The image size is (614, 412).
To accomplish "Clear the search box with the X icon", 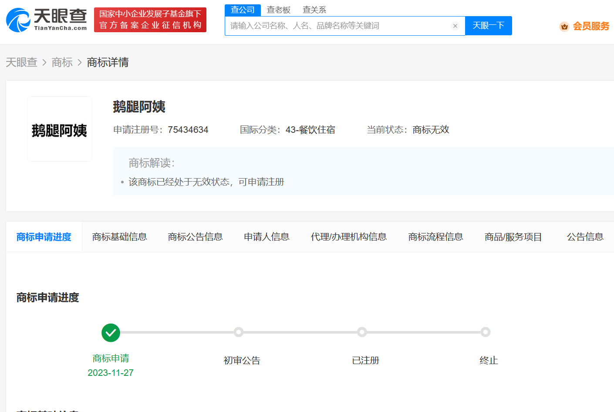I will point(455,26).
